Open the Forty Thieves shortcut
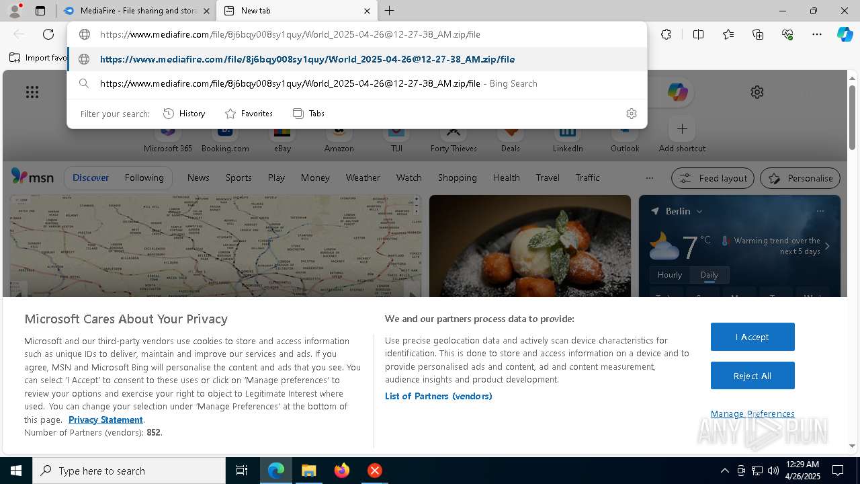This screenshot has width=860, height=484. point(454,139)
